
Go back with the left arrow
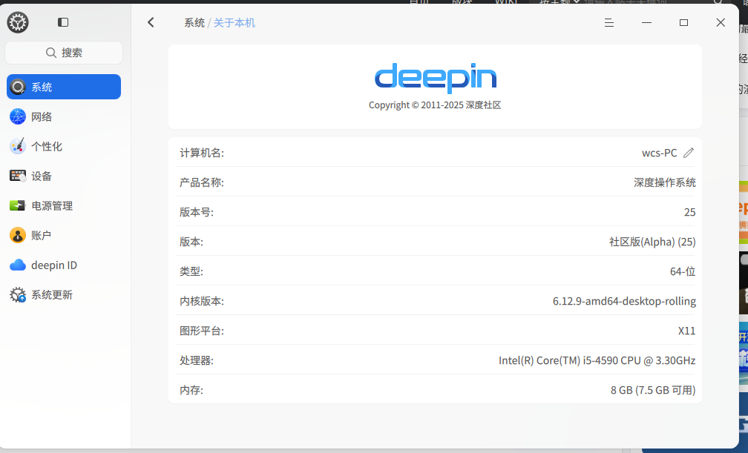coord(151,22)
